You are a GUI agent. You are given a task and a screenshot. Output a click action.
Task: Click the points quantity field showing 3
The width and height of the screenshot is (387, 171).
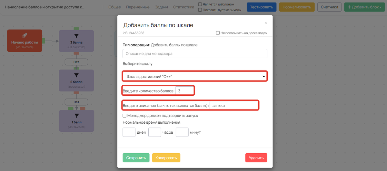pyautogui.click(x=185, y=91)
